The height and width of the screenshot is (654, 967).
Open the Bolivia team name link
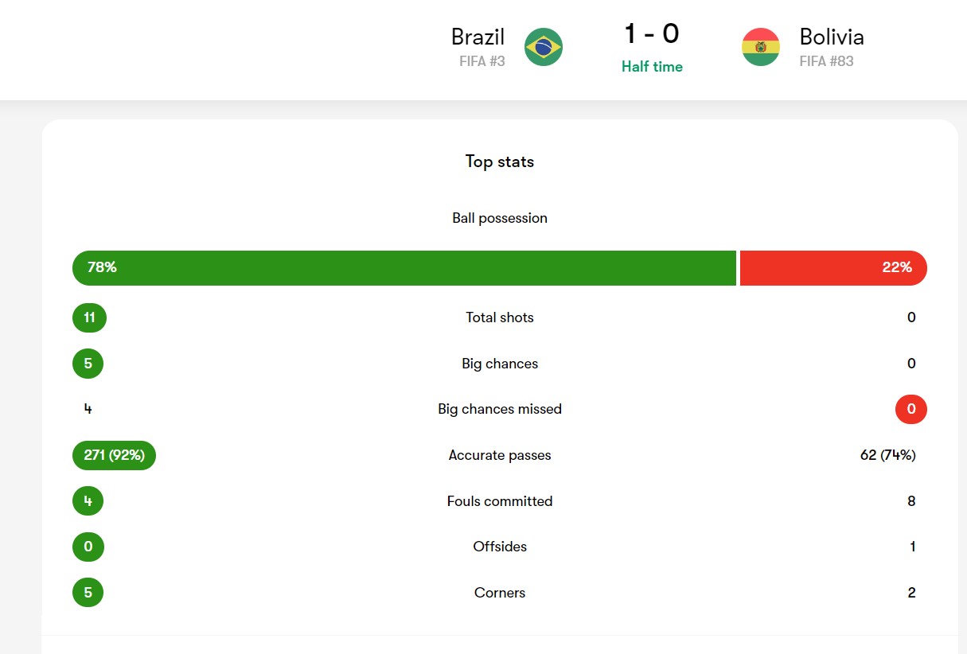[832, 37]
